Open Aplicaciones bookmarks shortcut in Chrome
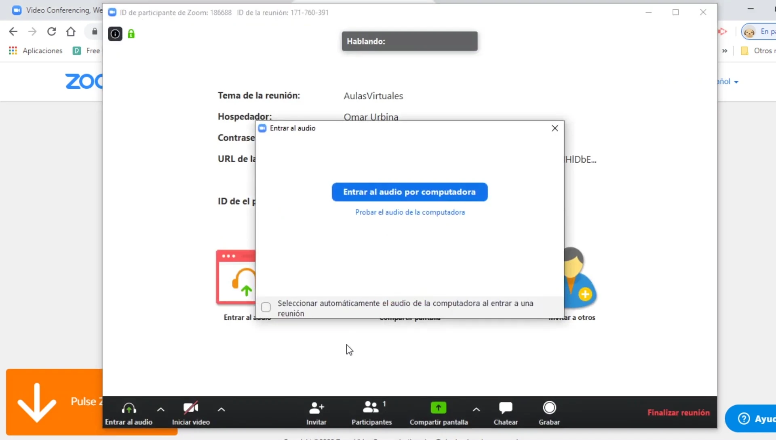This screenshot has width=776, height=440. [36, 50]
